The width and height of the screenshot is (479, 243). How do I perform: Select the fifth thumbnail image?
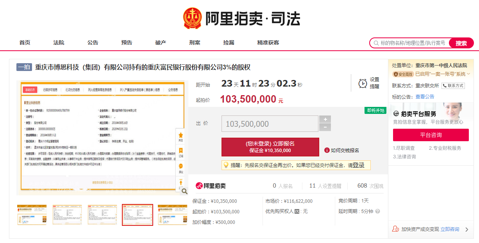[x=172, y=215]
